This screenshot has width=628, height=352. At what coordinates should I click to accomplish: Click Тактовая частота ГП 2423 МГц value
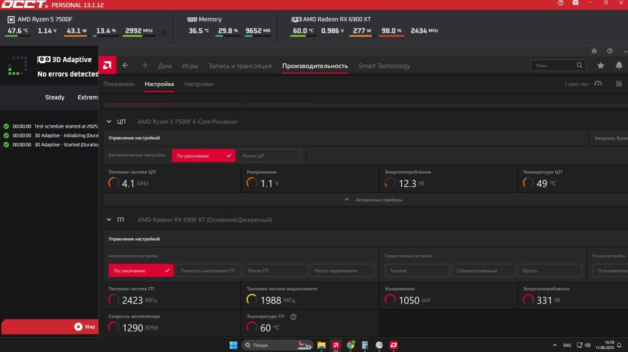pos(132,300)
